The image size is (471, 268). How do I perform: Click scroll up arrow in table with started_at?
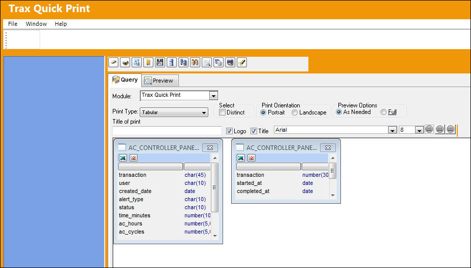coord(332,158)
